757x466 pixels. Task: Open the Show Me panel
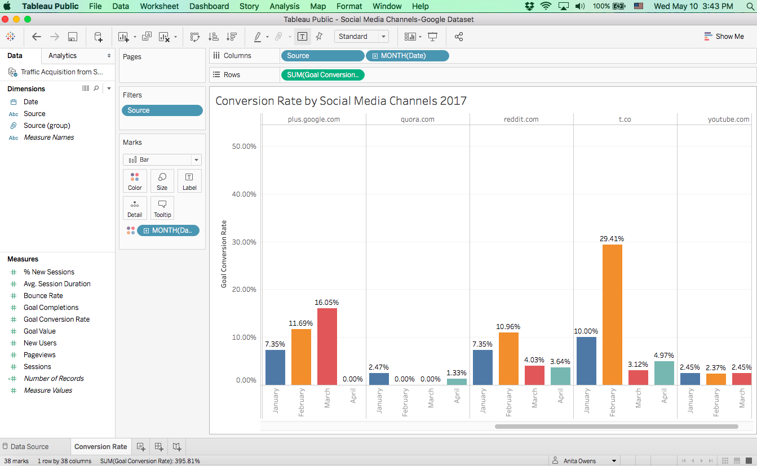[x=724, y=37]
